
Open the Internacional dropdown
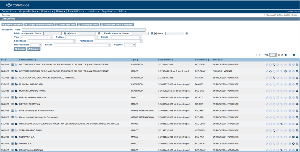36,45
